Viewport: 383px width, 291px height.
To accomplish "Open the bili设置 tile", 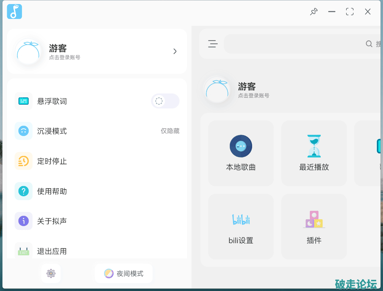I will coord(241,226).
